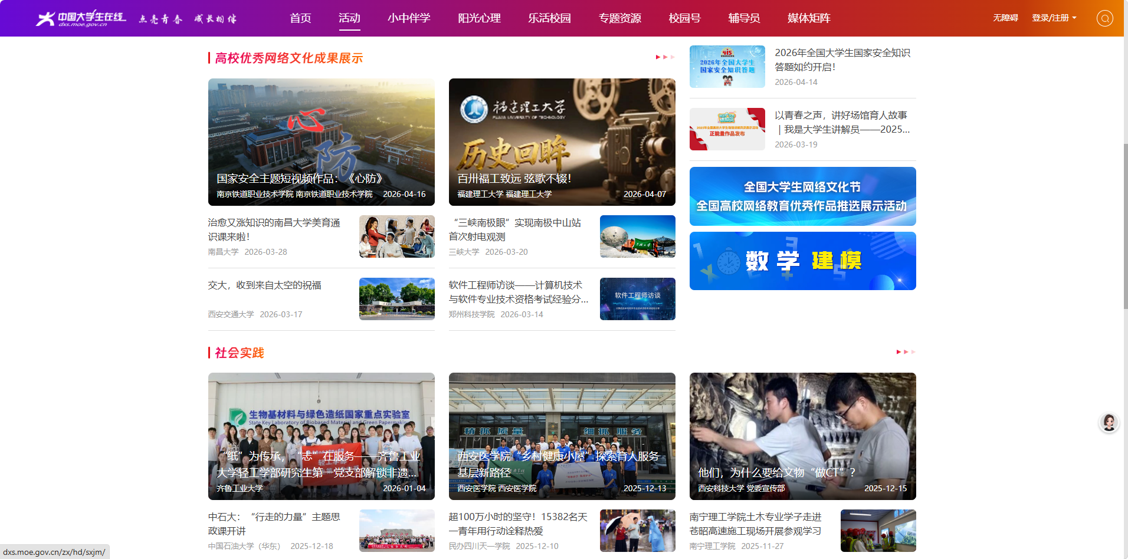Open the 数学建模 banner
This screenshot has width=1128, height=559.
(802, 261)
